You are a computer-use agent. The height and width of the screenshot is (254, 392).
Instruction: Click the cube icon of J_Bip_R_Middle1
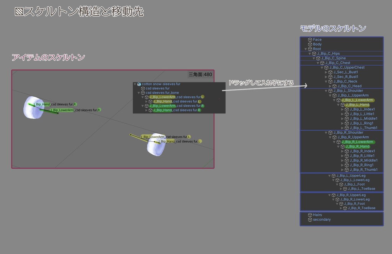[347, 161]
